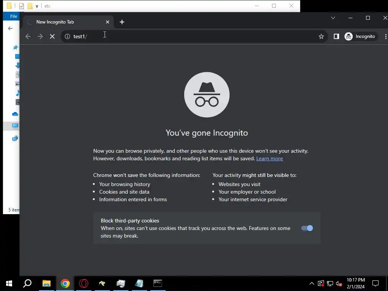Select Network in Explorer sidebar
This screenshot has height=291, width=388.
tap(15, 138)
